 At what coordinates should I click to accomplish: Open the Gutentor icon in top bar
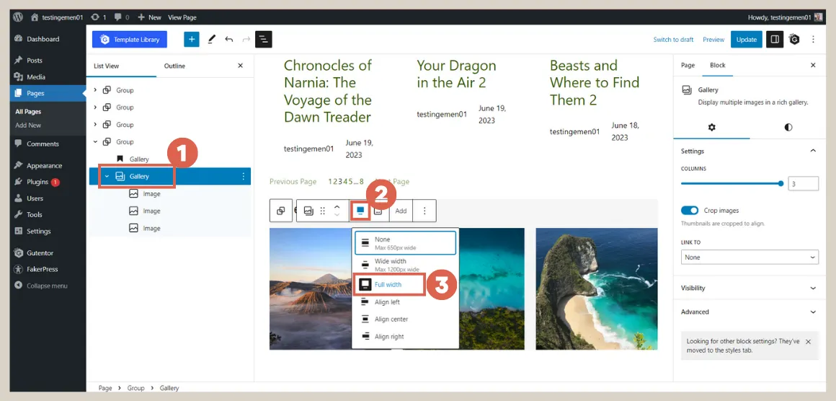(x=794, y=40)
